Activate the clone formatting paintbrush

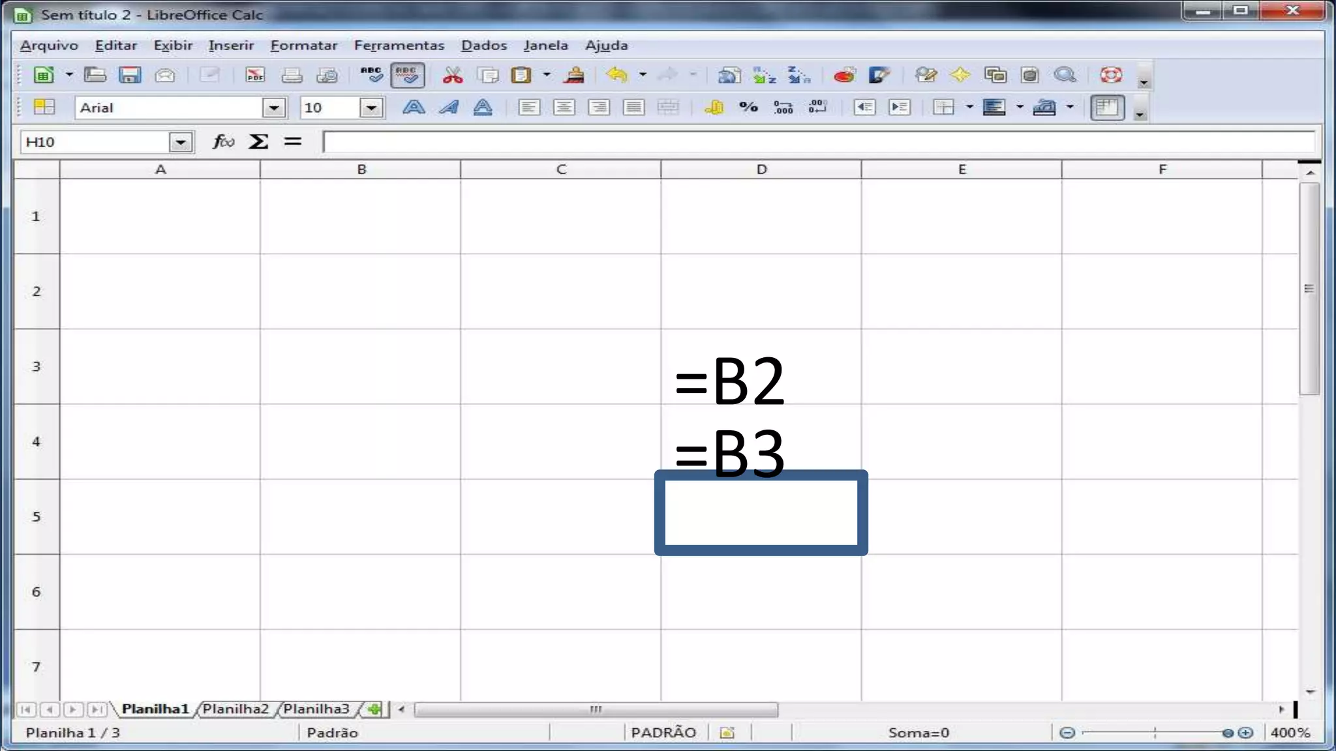(x=574, y=75)
